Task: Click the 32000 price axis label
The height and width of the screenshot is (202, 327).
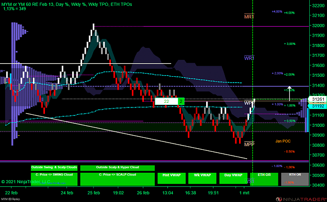Action: coord(318,26)
